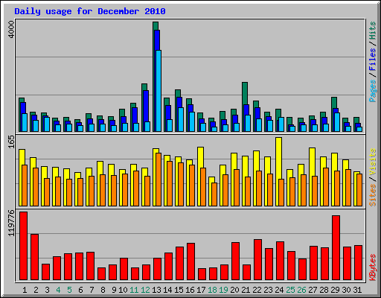Click the day 16 axis label
The height and width of the screenshot is (298, 381).
click(x=190, y=290)
